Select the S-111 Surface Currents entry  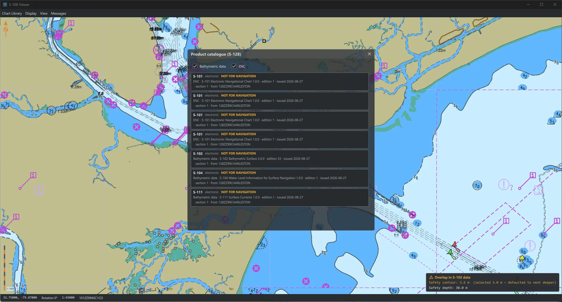tap(280, 197)
